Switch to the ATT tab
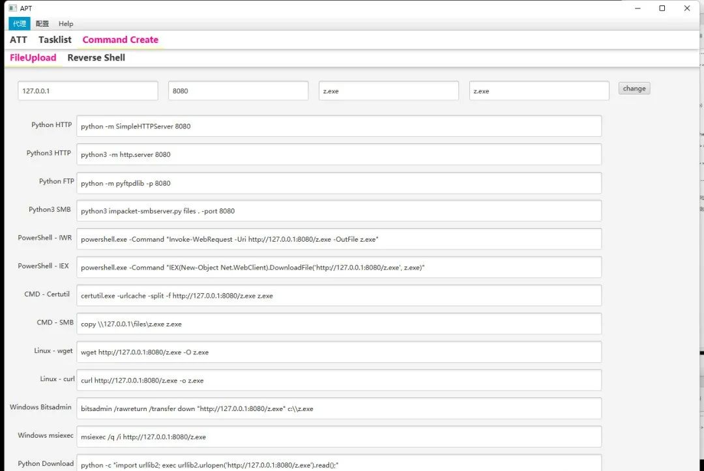 [18, 40]
